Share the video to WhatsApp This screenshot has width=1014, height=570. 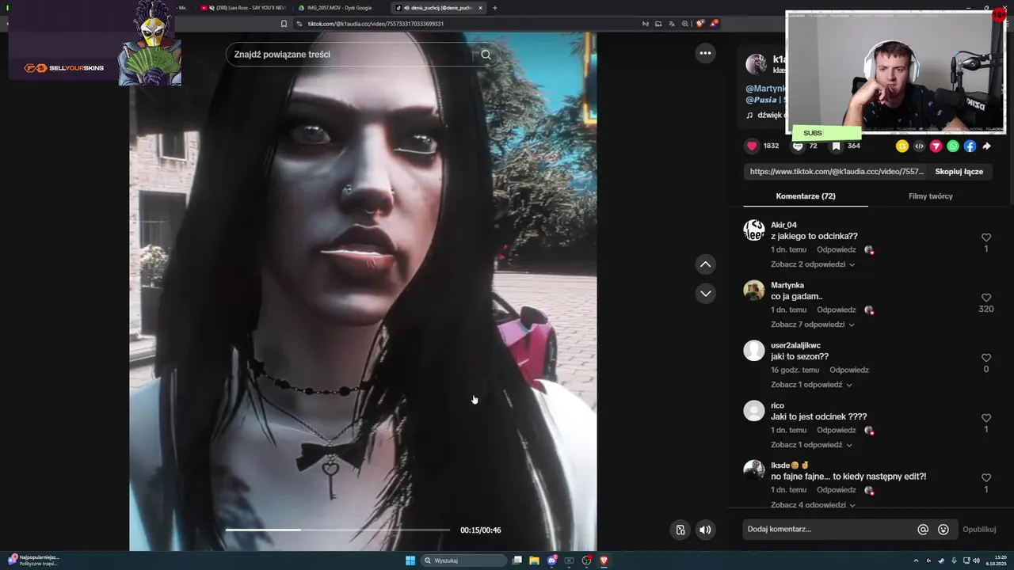(x=953, y=146)
